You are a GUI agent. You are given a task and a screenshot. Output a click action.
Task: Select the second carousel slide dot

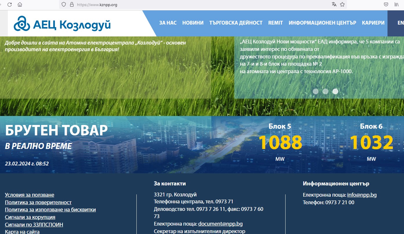[326, 91]
